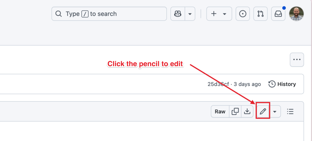Open the three-dot more options button
The height and width of the screenshot is (141, 312).
[297, 60]
